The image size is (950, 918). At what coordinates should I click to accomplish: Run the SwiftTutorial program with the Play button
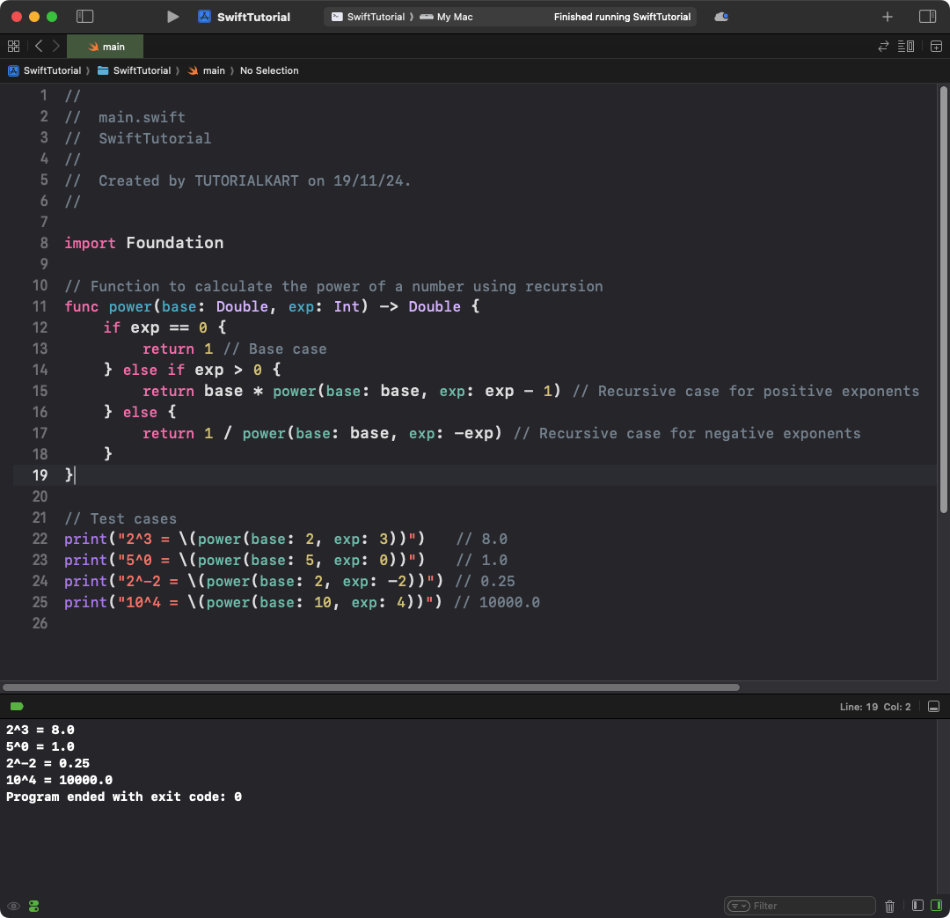(172, 16)
